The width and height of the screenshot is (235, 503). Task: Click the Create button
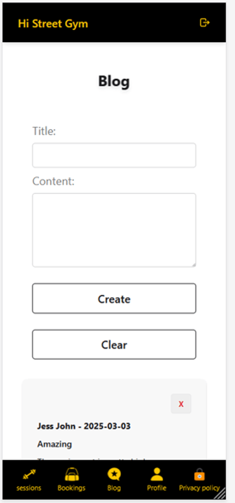(114, 298)
